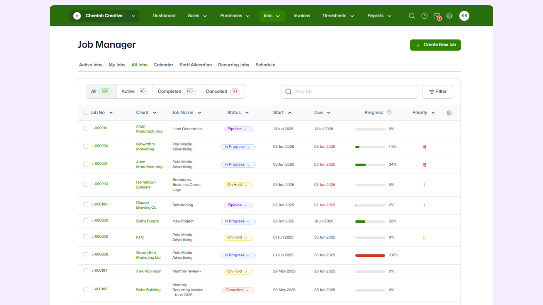Open the KK user avatar menu

(x=464, y=16)
